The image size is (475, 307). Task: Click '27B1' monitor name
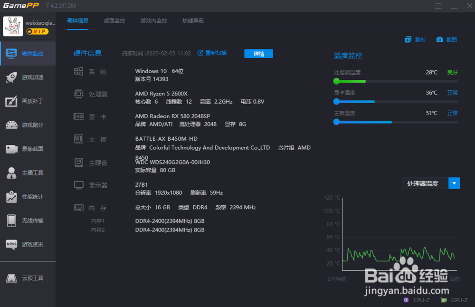click(142, 184)
